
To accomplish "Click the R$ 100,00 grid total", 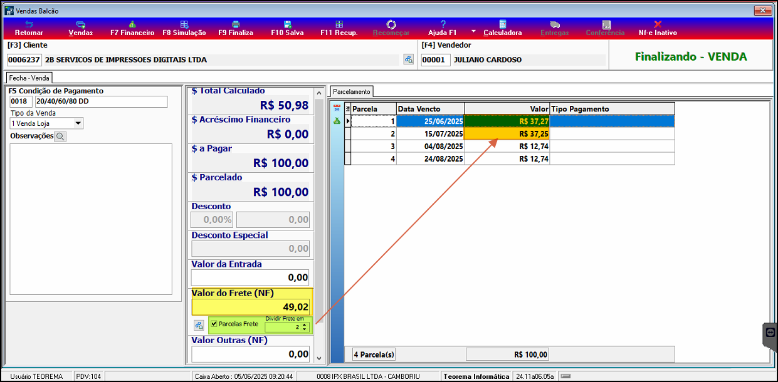I will [507, 354].
